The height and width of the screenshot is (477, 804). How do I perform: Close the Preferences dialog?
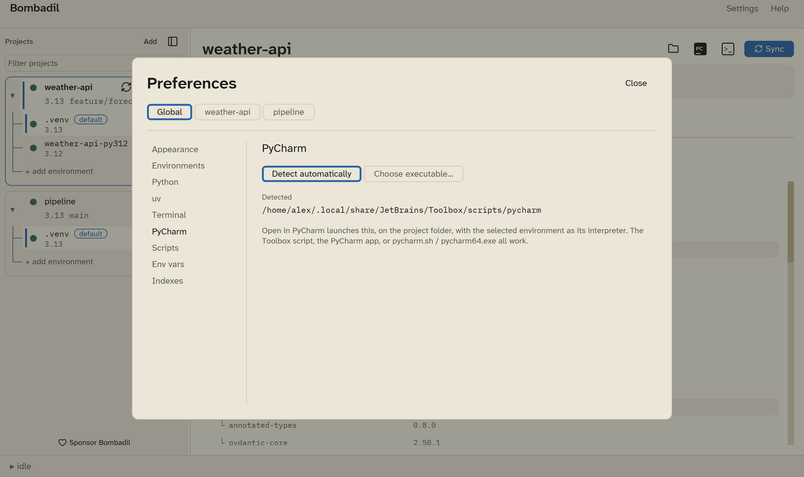(636, 83)
